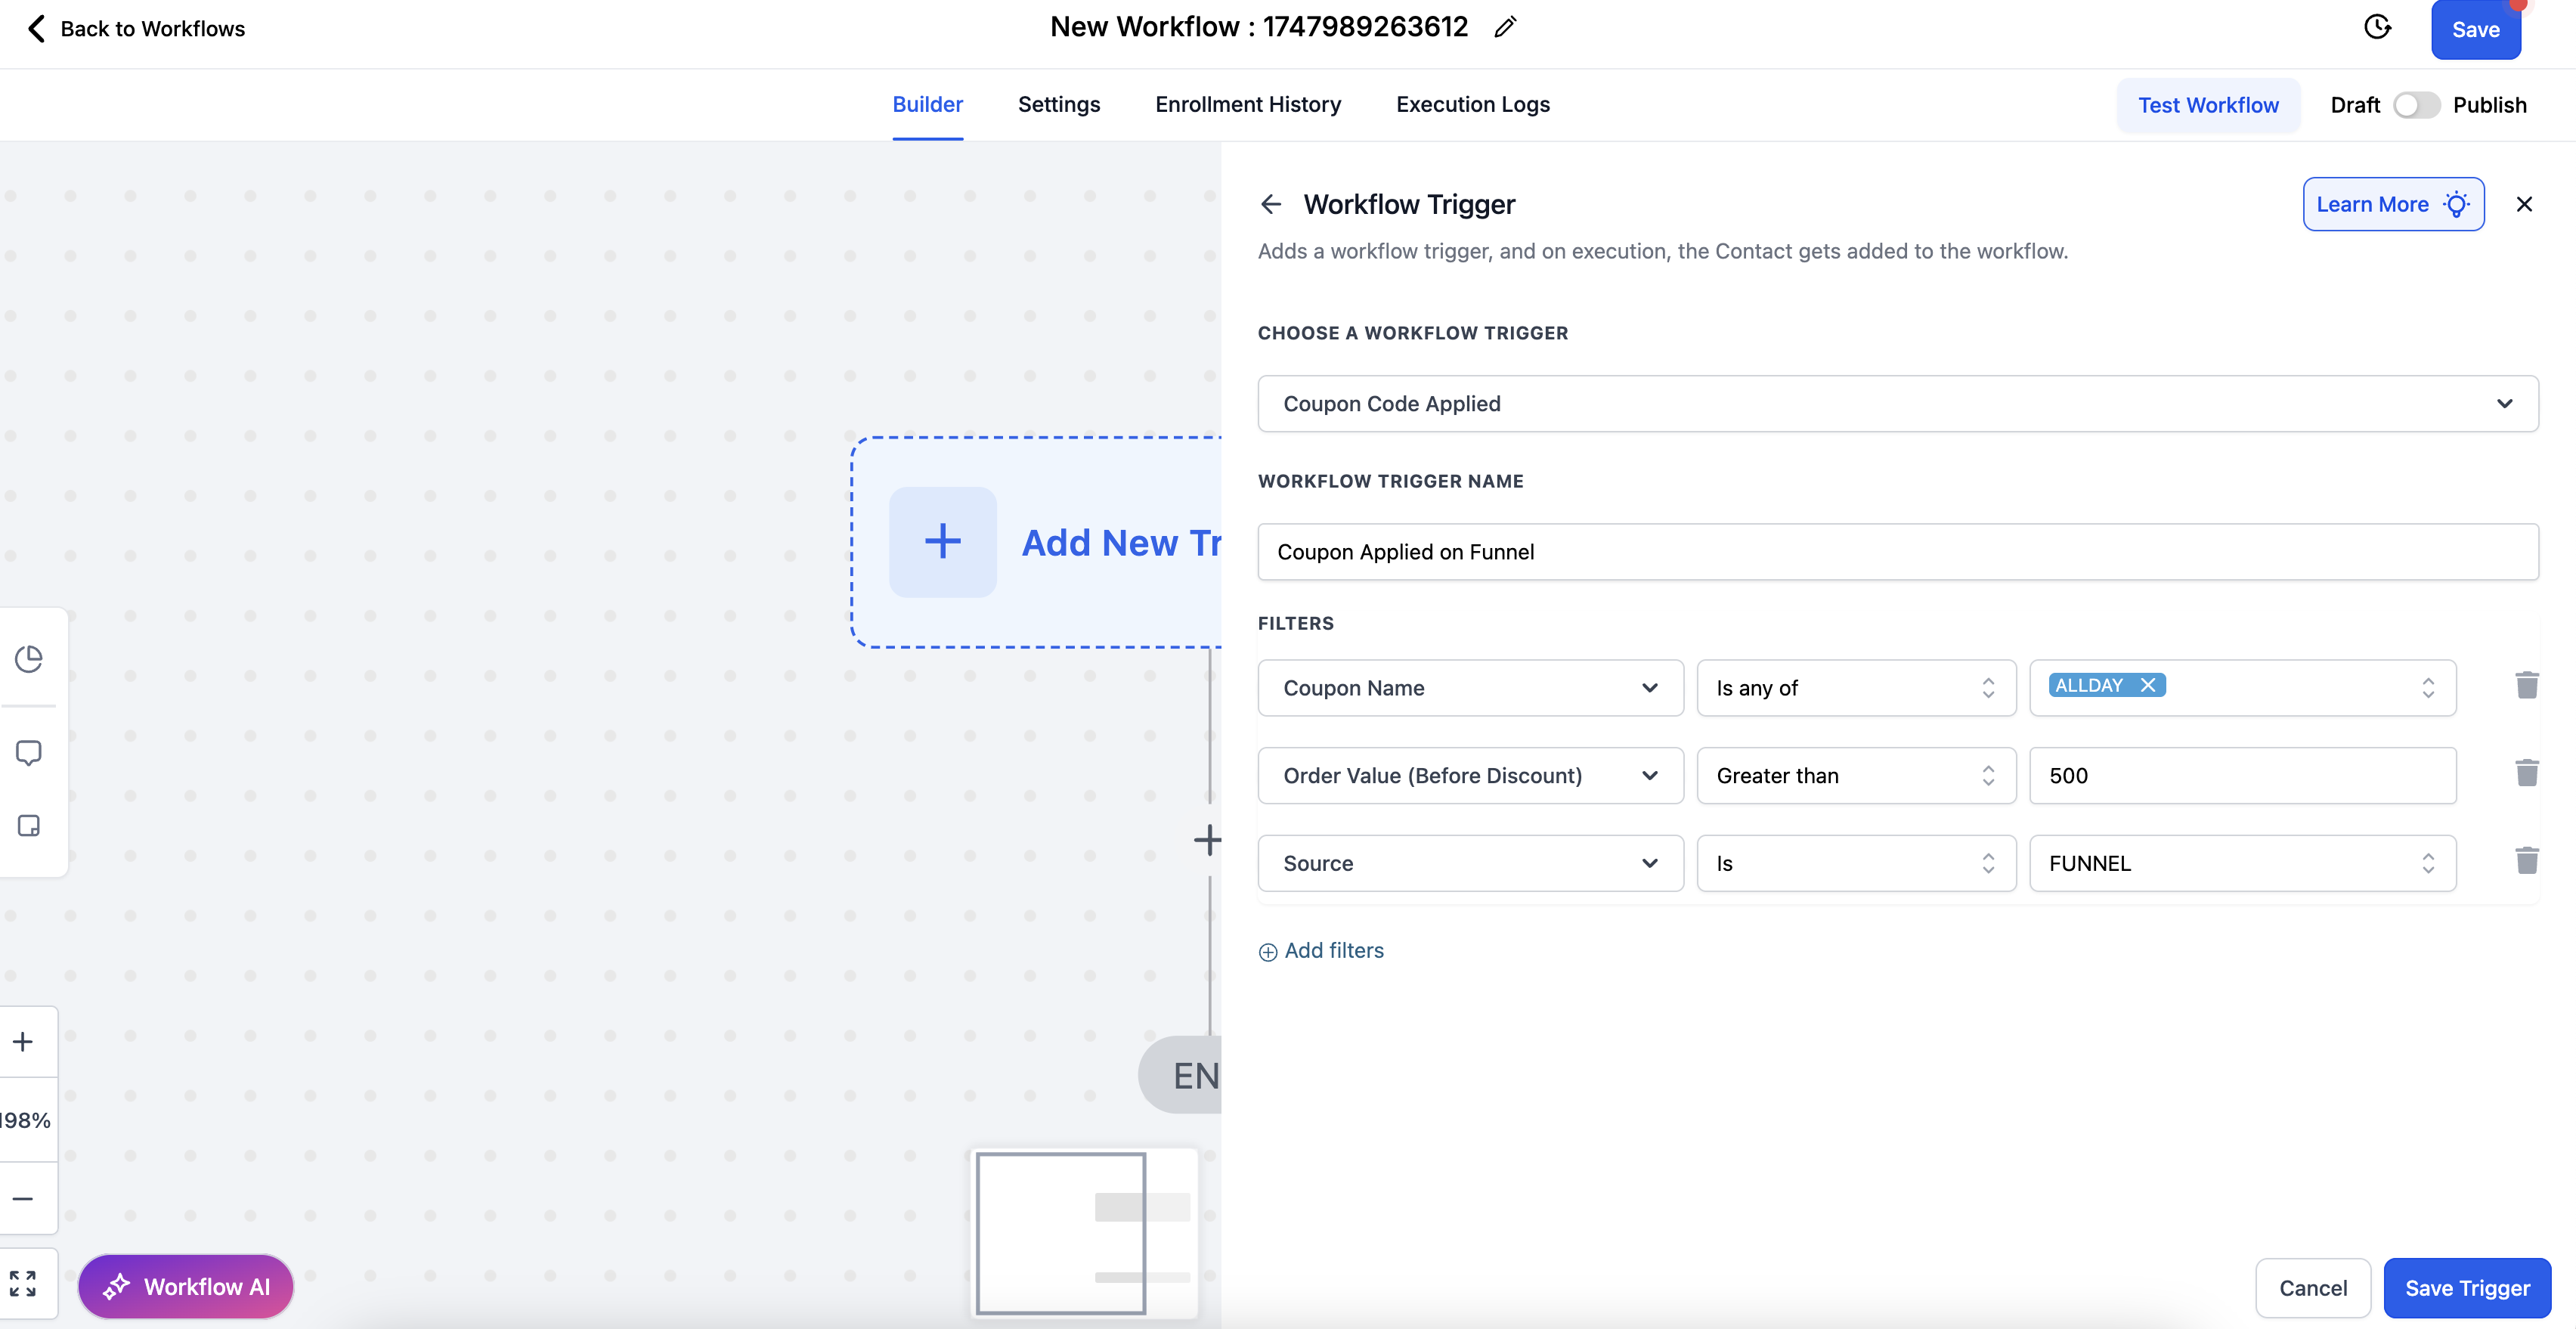Viewport: 2576px width, 1329px height.
Task: Toggle the Draft/Publish switch
Action: 2416,105
